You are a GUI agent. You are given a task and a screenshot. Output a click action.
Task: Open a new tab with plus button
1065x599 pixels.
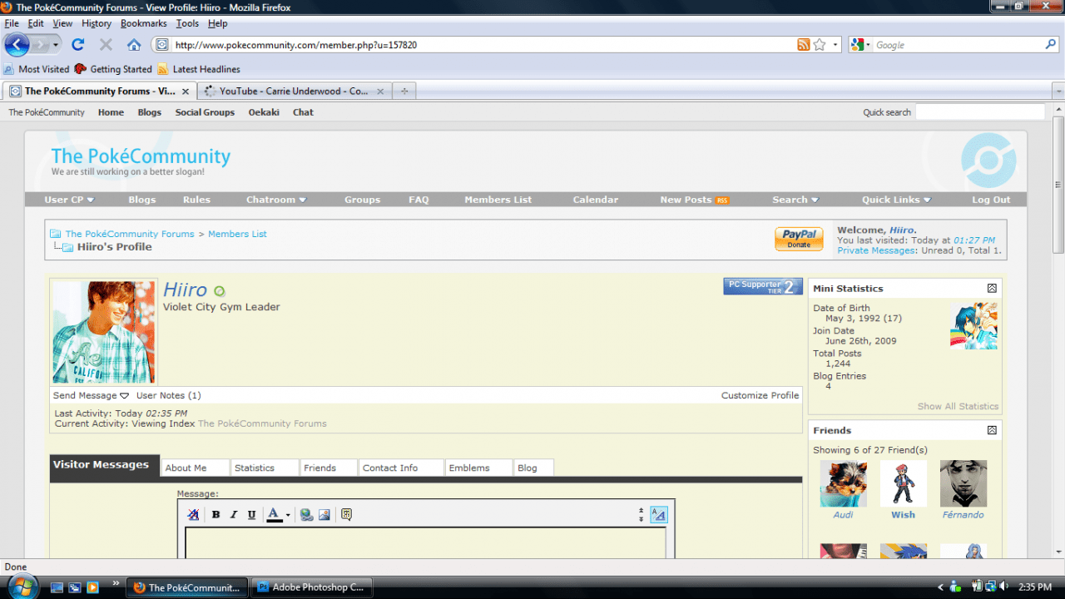(x=404, y=92)
